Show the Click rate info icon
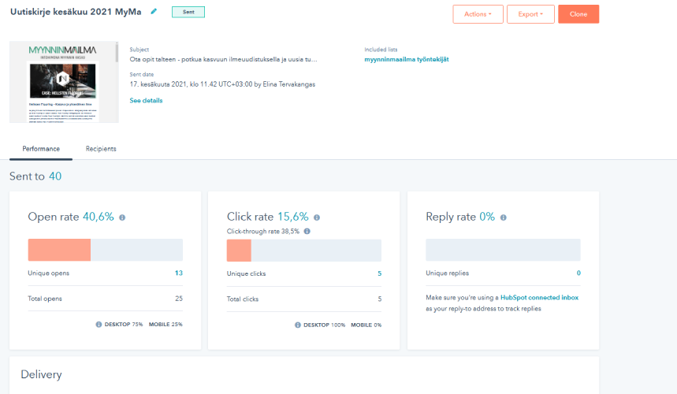The height and width of the screenshot is (394, 677). [x=317, y=217]
